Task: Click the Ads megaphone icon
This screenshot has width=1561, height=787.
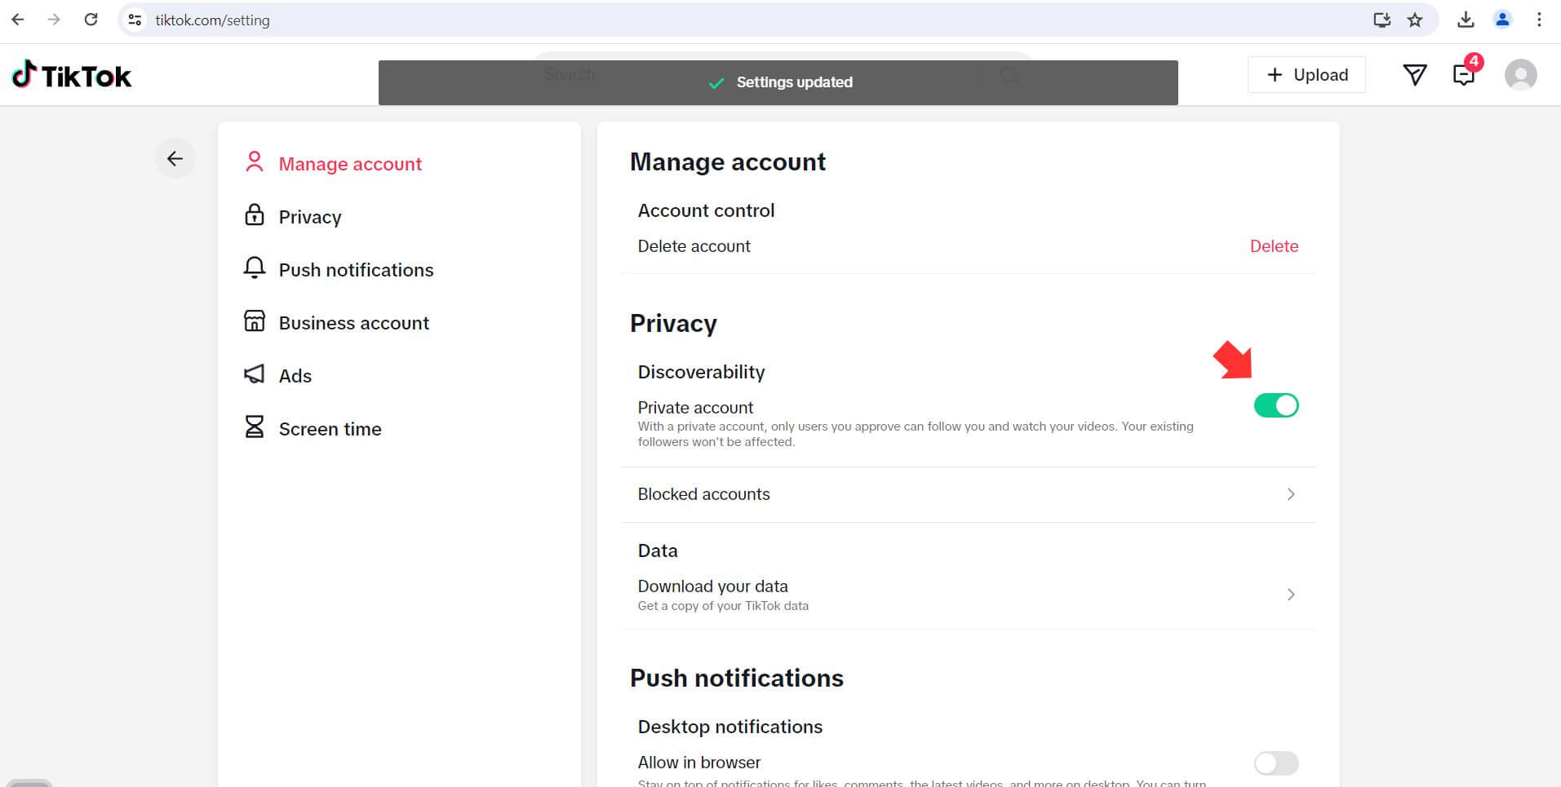Action: pyautogui.click(x=255, y=374)
